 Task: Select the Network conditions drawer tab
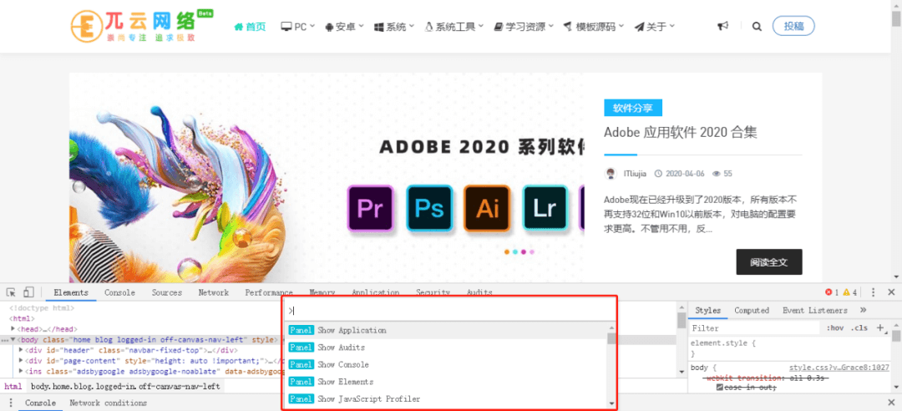point(108,403)
